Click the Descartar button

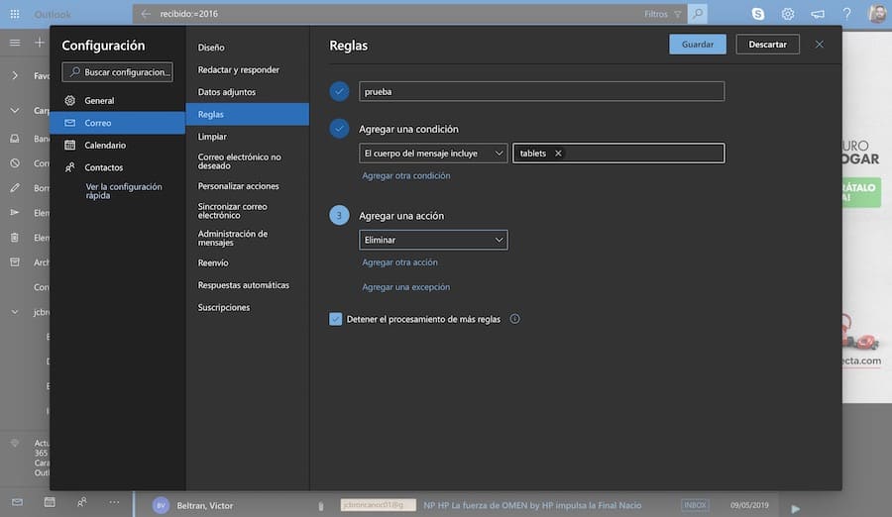coord(767,45)
